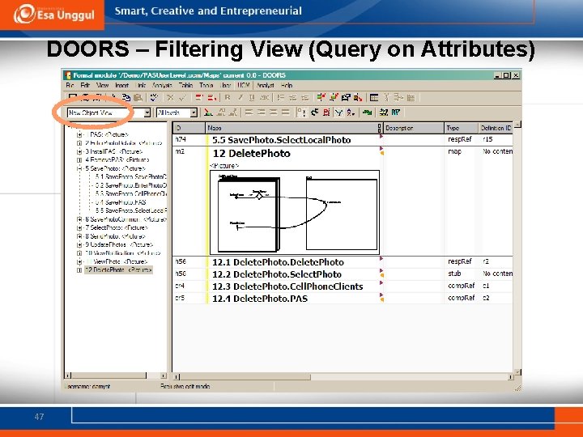Expand tree node 12 DeletePhoto
This screenshot has width=583, height=437.
coord(79,270)
